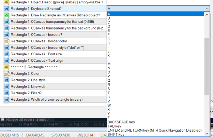The width and height of the screenshot is (213, 137).
Task: Click icon beside Rectangle 2: Line style
Action: pos(6,80)
